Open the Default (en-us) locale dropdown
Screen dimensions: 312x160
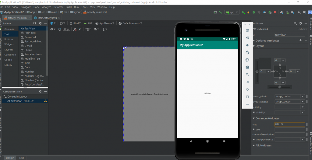pos(130,23)
